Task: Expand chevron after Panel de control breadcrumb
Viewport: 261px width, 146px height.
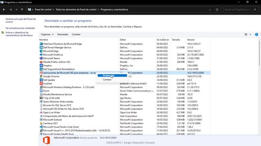Action: pyautogui.click(x=53, y=10)
